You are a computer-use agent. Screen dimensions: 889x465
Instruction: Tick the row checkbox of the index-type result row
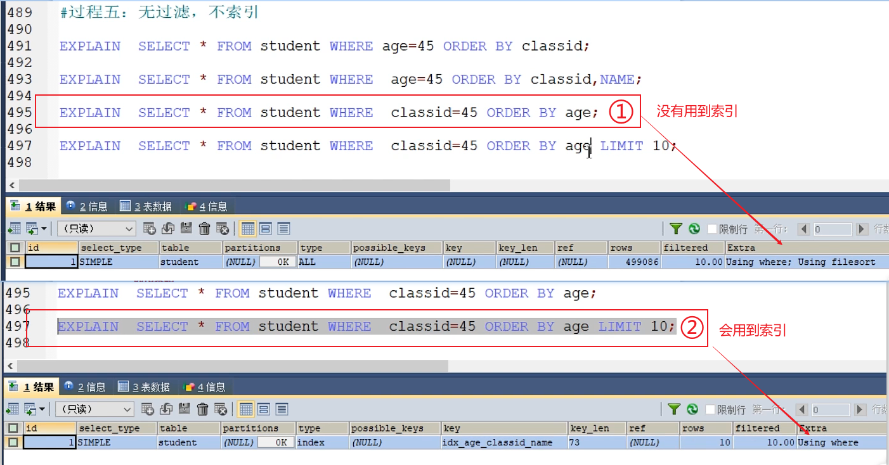(13, 442)
